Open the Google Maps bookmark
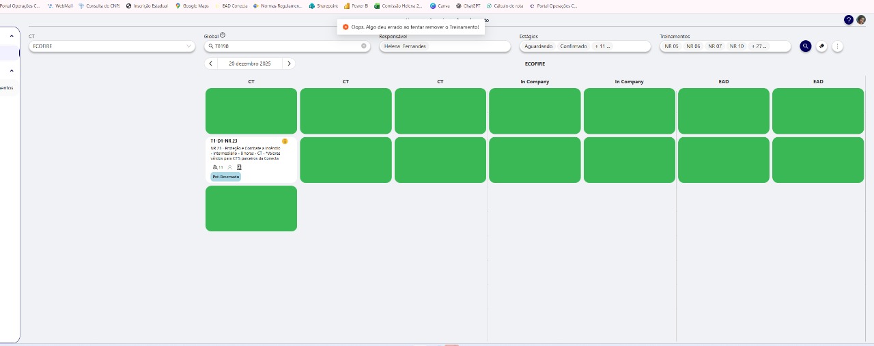874x346 pixels. pos(192,5)
